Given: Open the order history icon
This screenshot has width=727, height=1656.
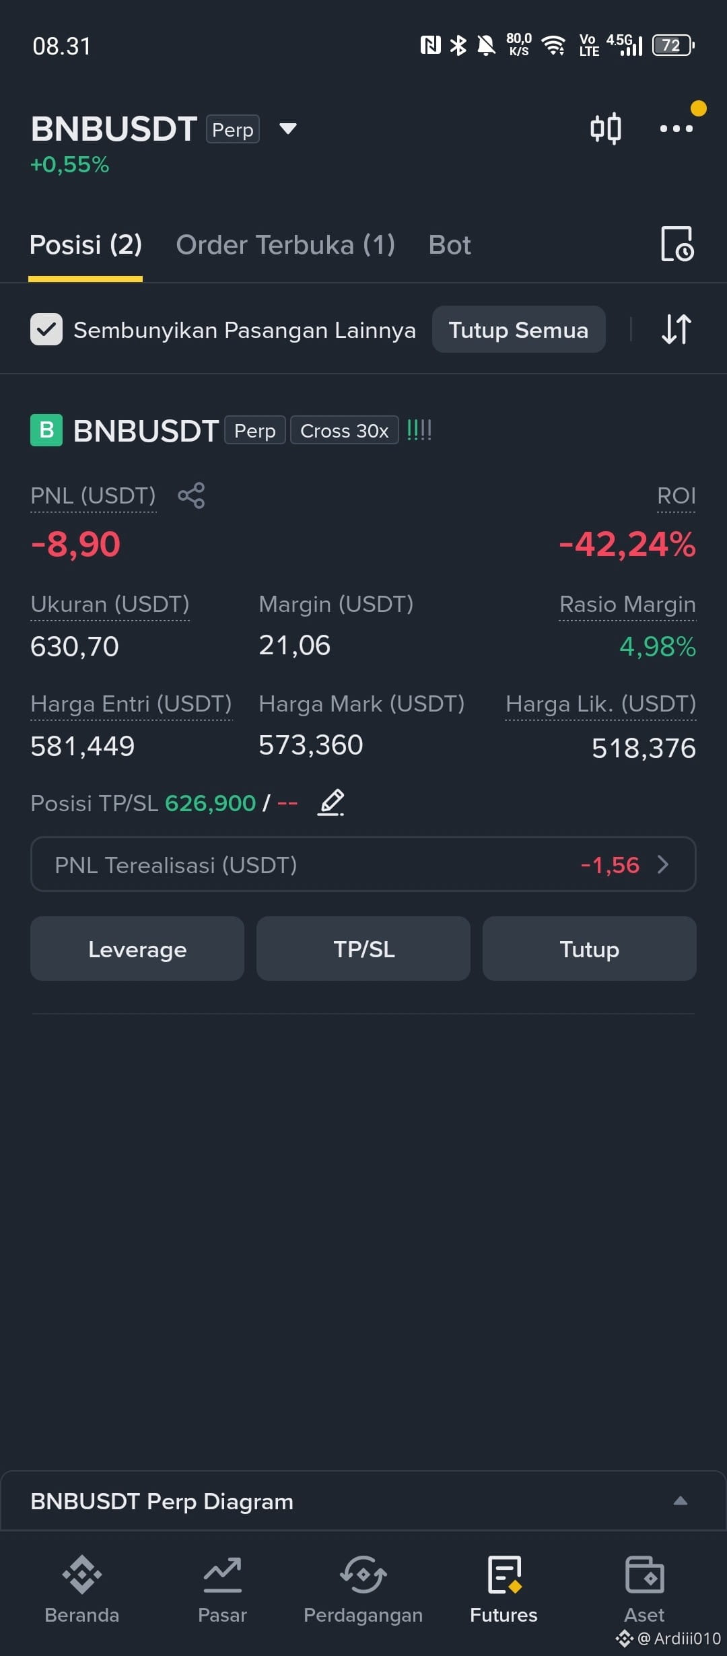Looking at the screenshot, I should [x=677, y=244].
